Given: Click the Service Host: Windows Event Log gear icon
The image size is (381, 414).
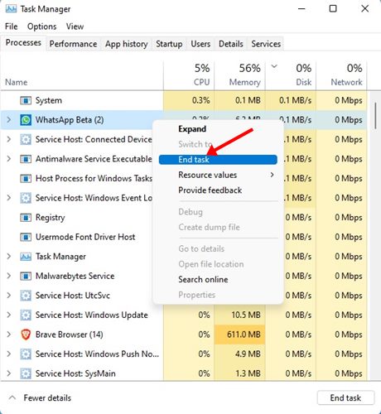Looking at the screenshot, I should (x=26, y=198).
